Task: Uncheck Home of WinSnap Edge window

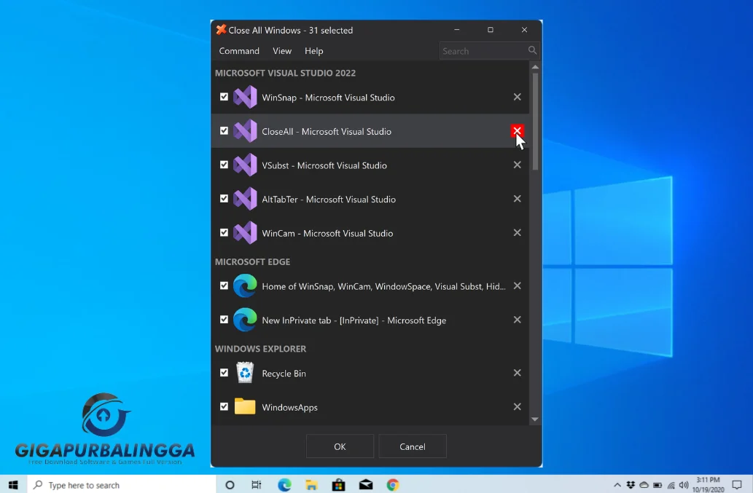Action: click(x=224, y=286)
